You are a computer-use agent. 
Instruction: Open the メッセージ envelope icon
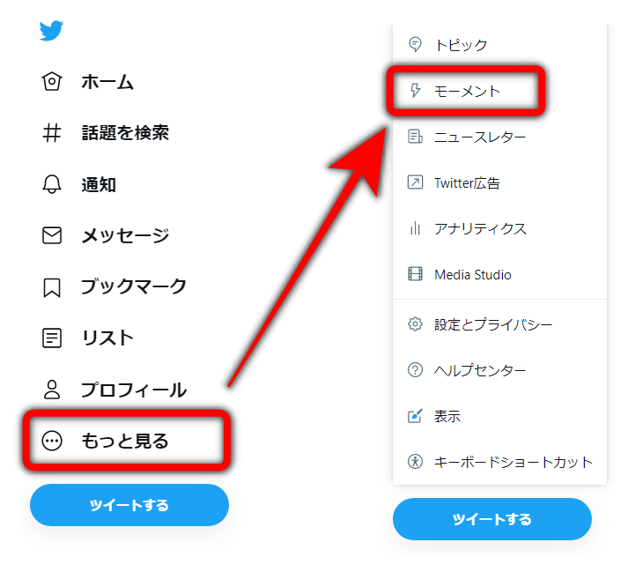pyautogui.click(x=52, y=235)
